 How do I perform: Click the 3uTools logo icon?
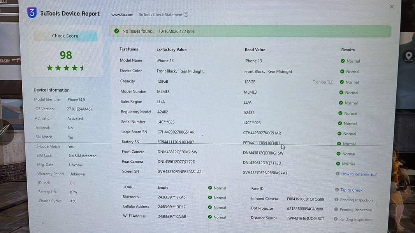32,13
